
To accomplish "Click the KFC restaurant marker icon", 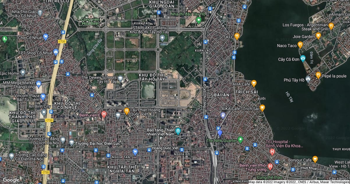I will click(237, 37).
